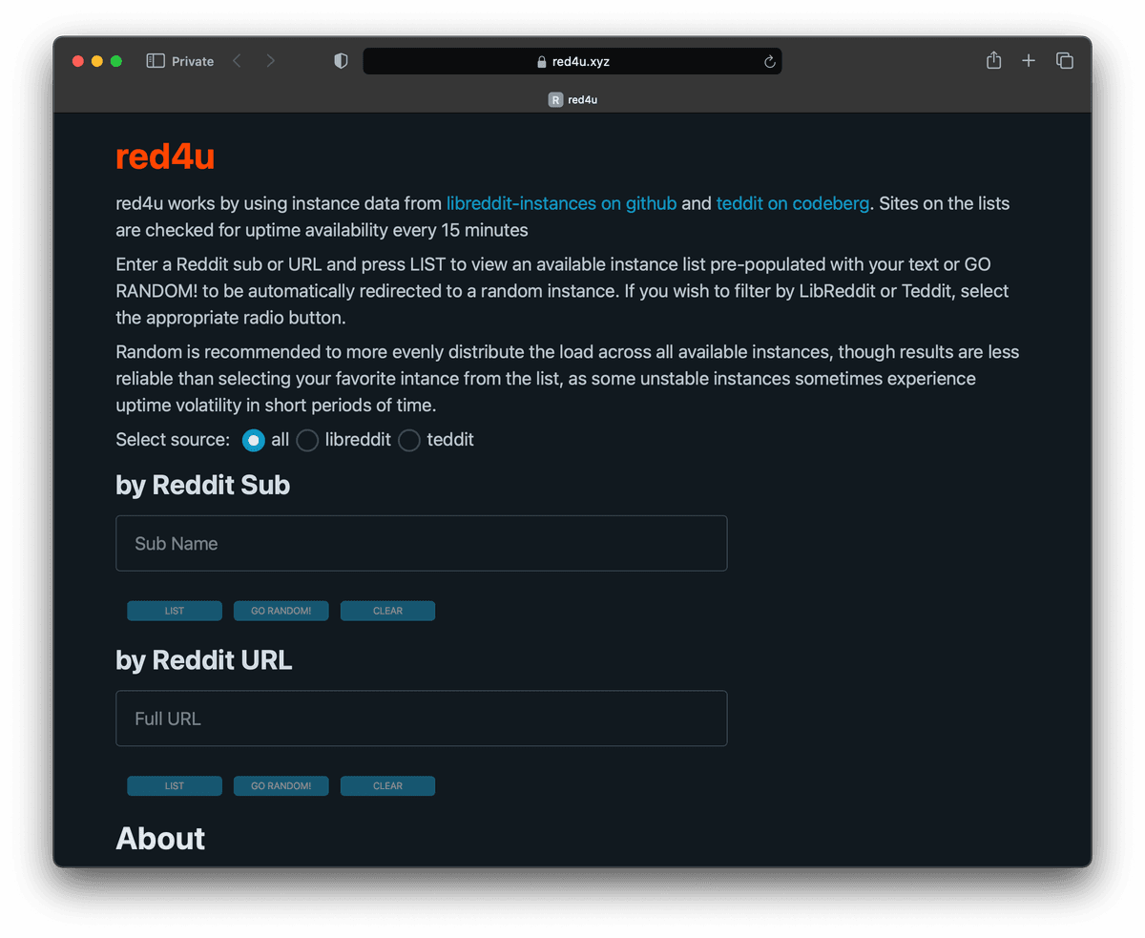
Task: Click the 'by Reddit URL' heading
Action: click(204, 660)
